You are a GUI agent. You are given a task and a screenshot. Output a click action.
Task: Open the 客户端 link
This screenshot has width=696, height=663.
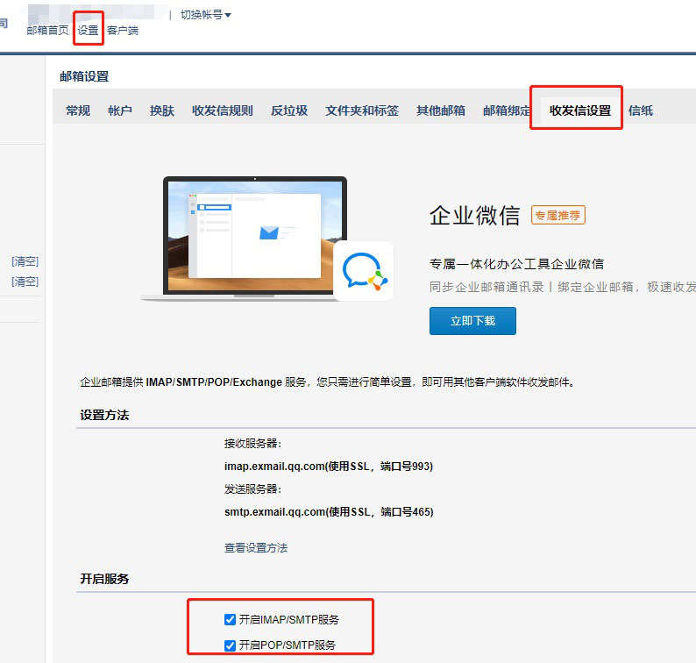point(123,30)
